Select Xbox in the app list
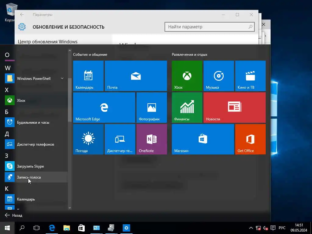This screenshot has width=312, height=234. 36,101
